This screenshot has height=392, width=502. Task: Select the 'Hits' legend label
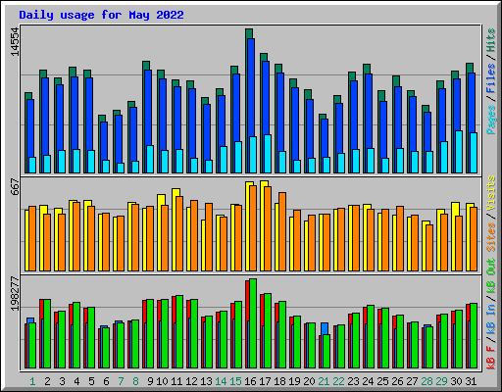[491, 40]
